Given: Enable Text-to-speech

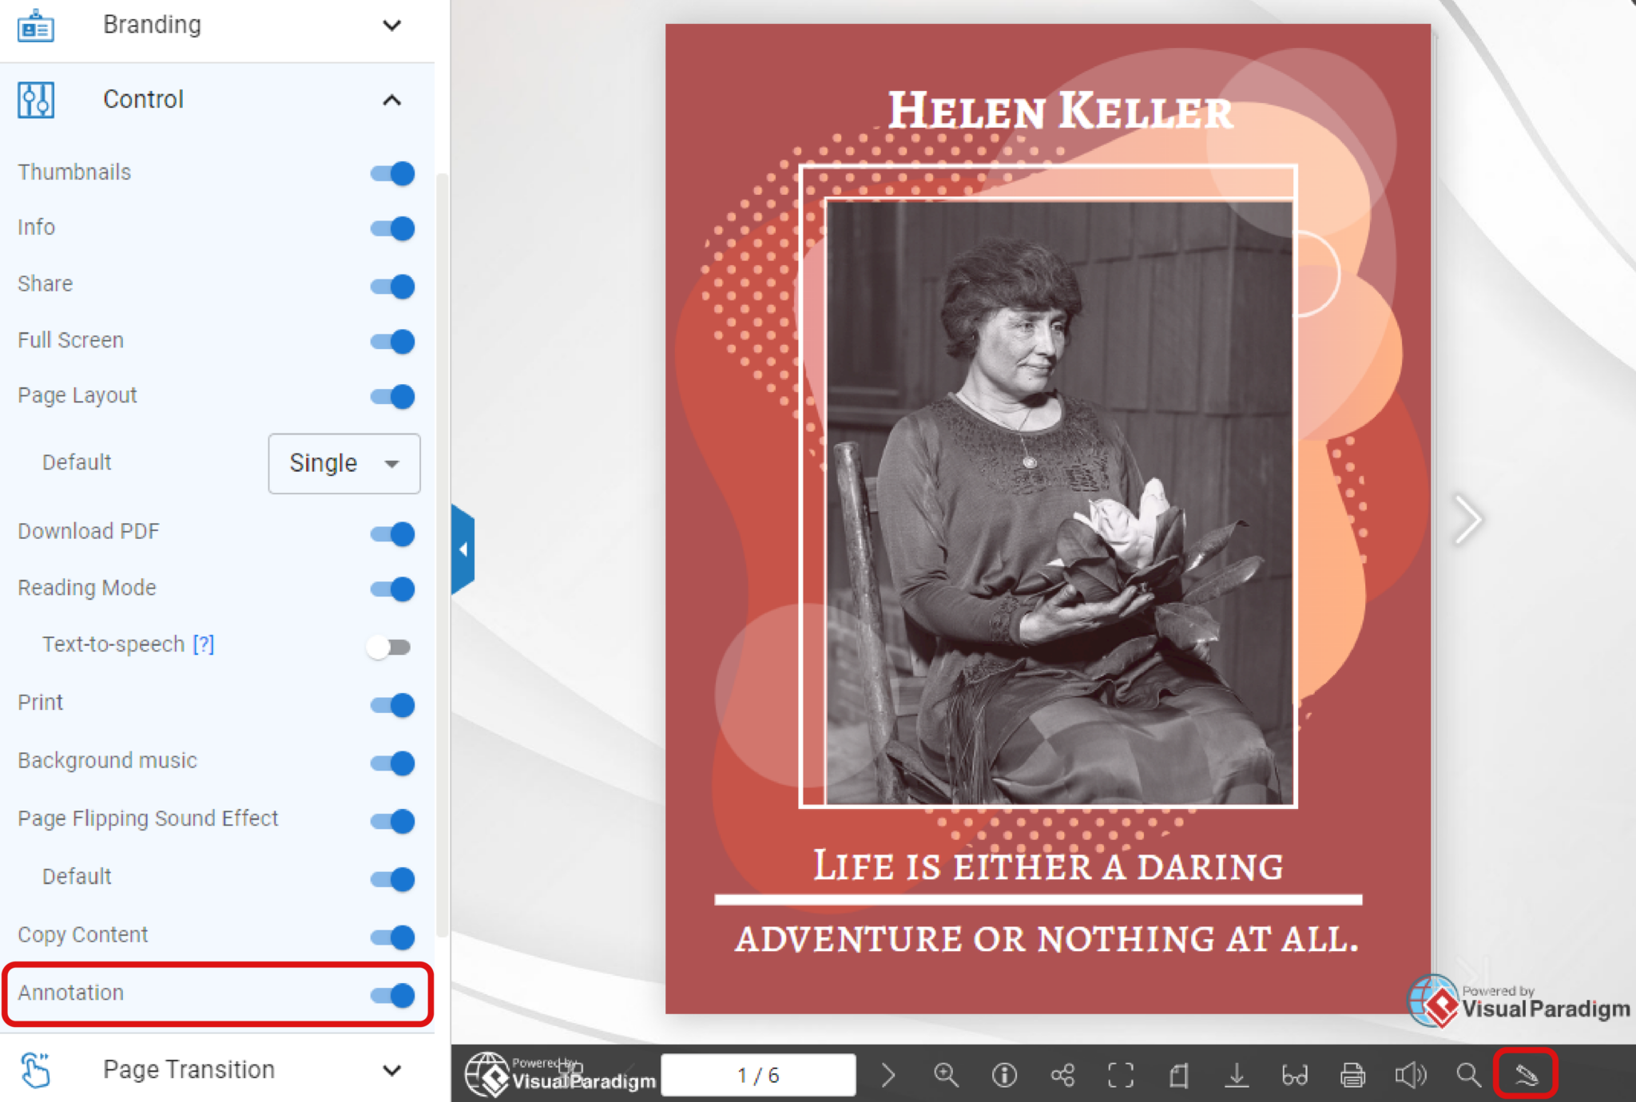Looking at the screenshot, I should point(389,647).
